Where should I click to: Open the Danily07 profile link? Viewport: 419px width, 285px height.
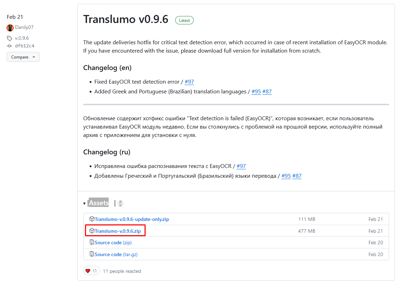(x=24, y=28)
